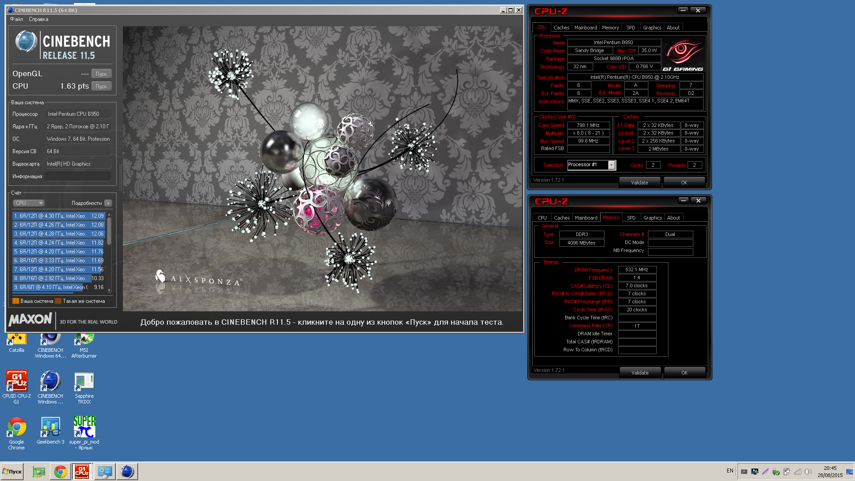Screen dimensions: 855x481
Task: Select ranking row 8 scoring 10.33
Action: 59,278
